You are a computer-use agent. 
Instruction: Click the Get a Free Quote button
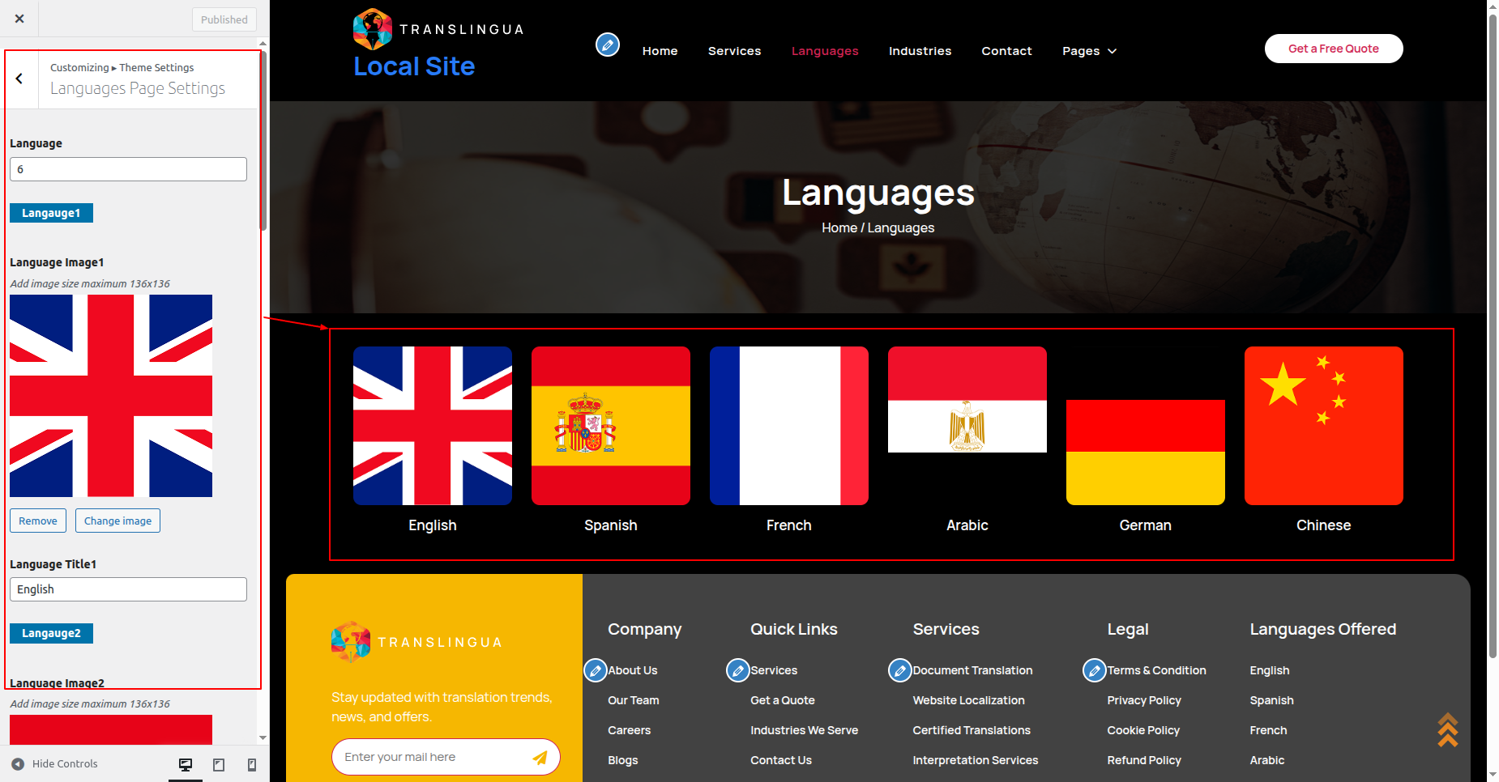tap(1333, 49)
